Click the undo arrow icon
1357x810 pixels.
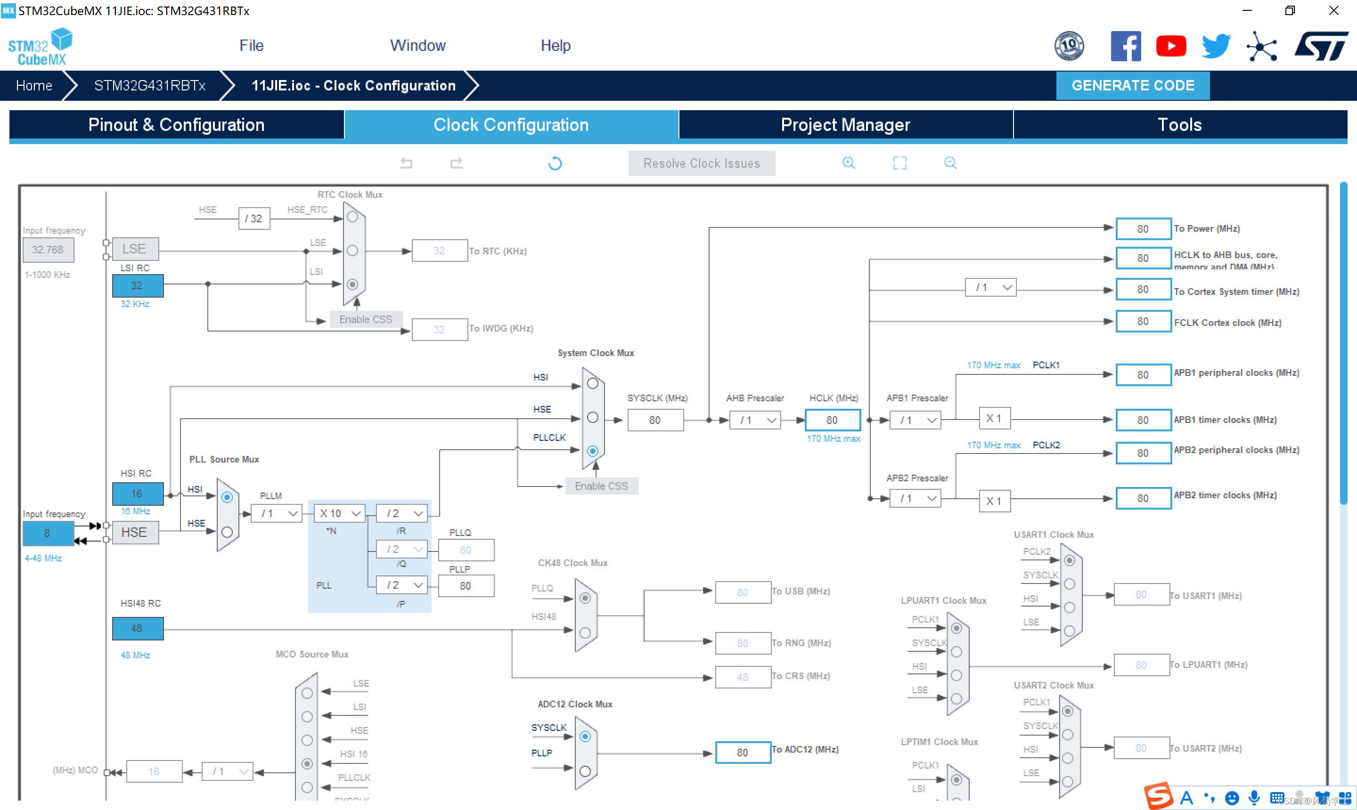click(x=406, y=162)
